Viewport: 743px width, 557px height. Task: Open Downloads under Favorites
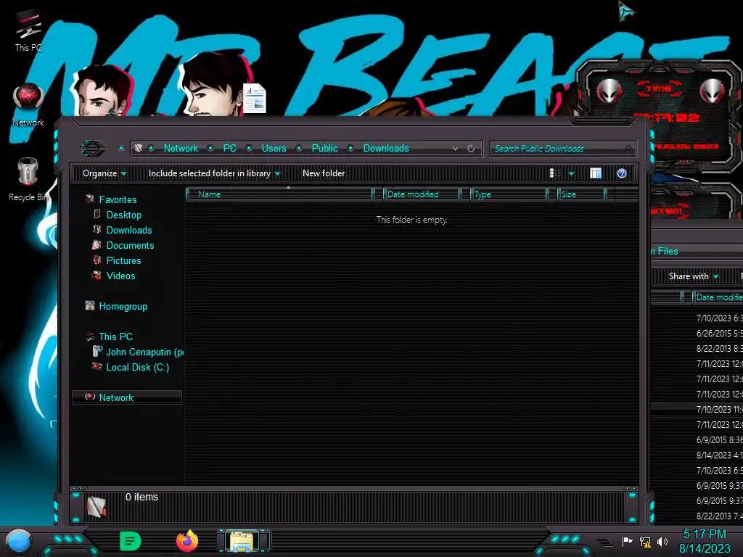[x=129, y=230]
